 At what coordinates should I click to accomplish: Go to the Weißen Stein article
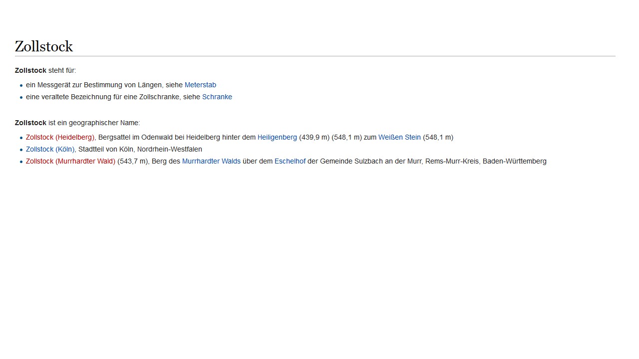pyautogui.click(x=399, y=137)
